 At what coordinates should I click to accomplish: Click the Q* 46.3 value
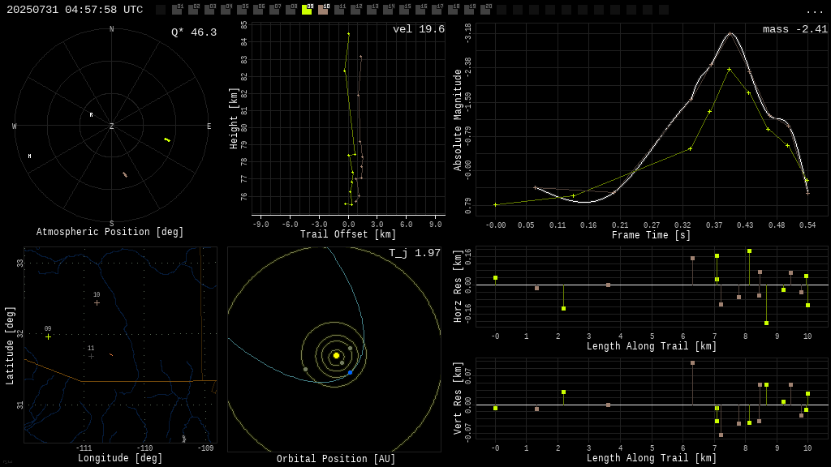point(194,32)
